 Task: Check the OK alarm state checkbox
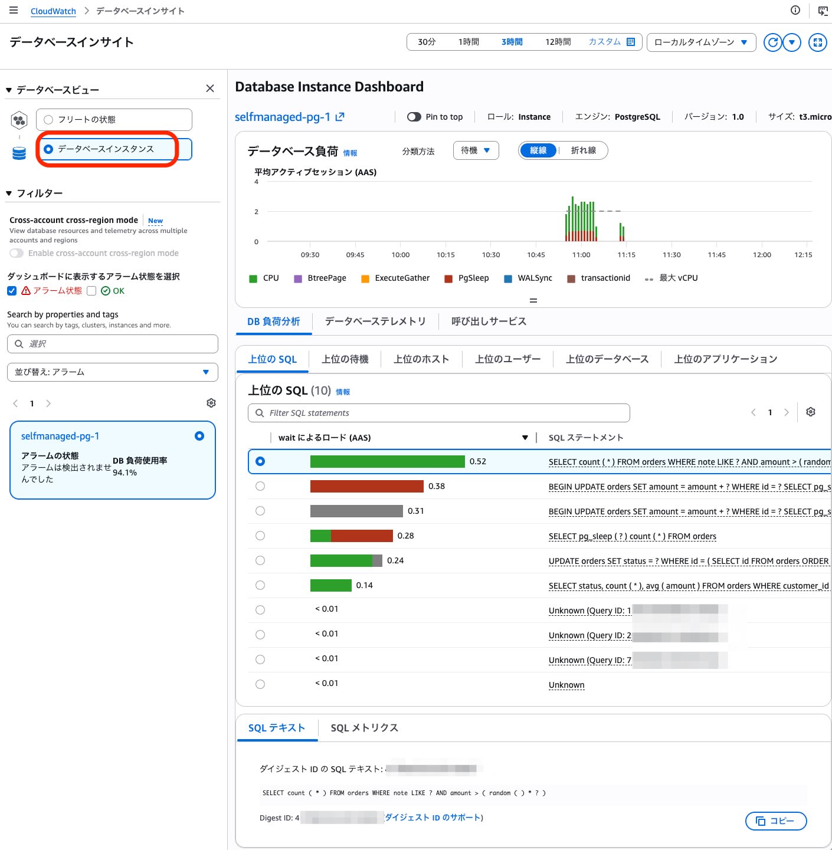[91, 291]
